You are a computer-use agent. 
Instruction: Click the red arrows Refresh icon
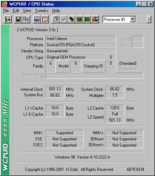45,19
